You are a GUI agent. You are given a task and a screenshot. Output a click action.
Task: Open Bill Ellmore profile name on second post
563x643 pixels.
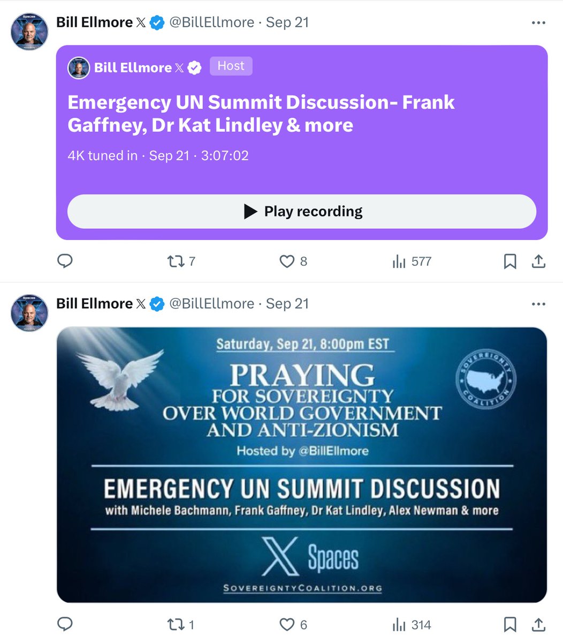tap(94, 303)
